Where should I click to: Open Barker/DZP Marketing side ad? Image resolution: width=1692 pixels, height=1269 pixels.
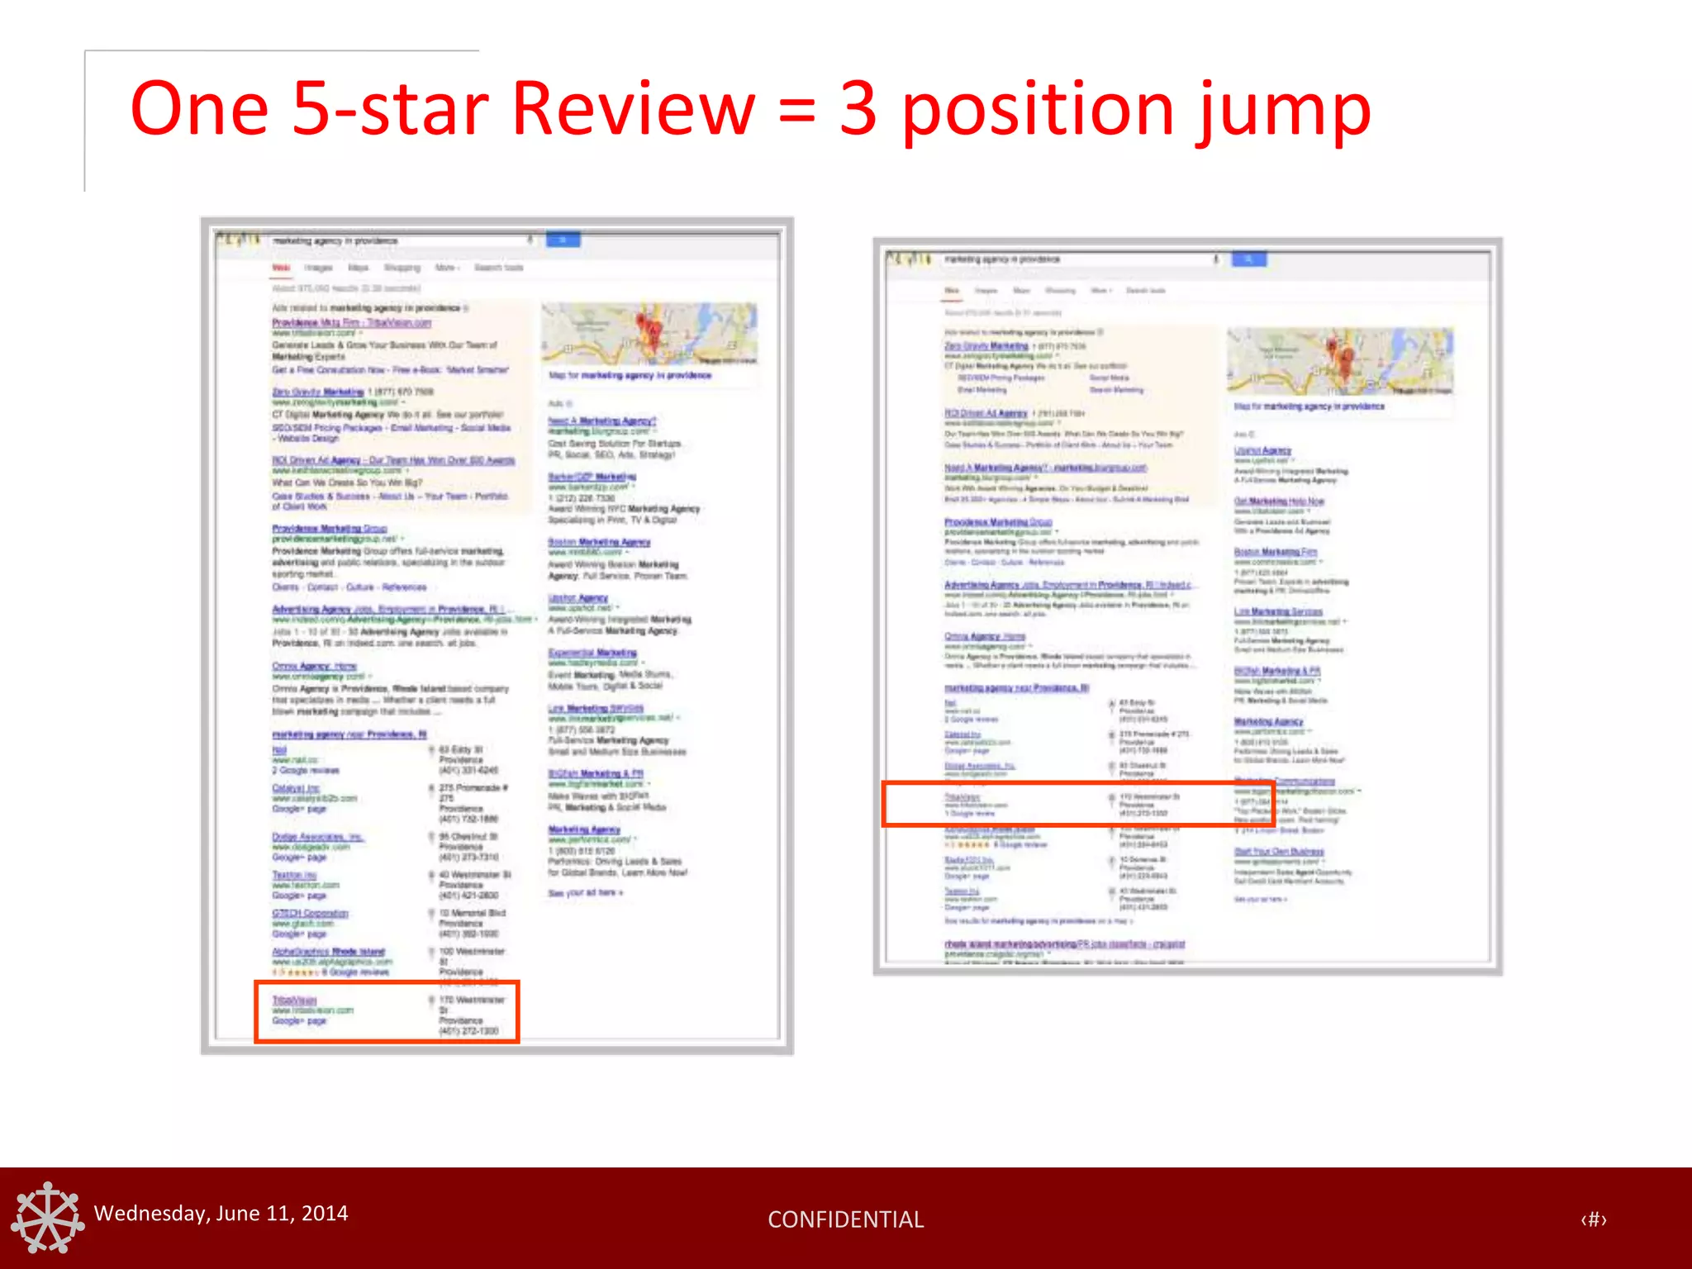tap(592, 477)
